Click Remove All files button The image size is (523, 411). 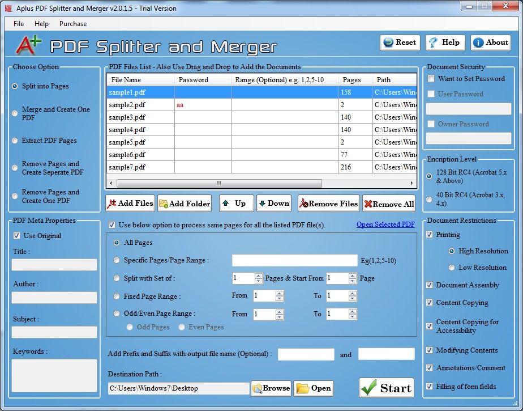coord(389,204)
